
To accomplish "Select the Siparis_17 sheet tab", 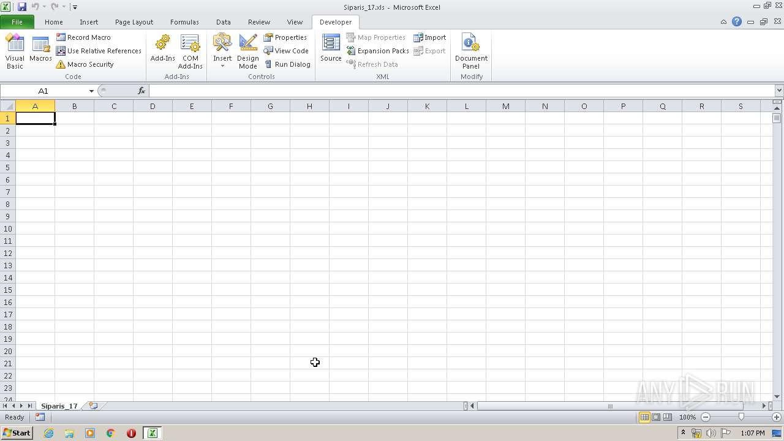I will 59,405.
